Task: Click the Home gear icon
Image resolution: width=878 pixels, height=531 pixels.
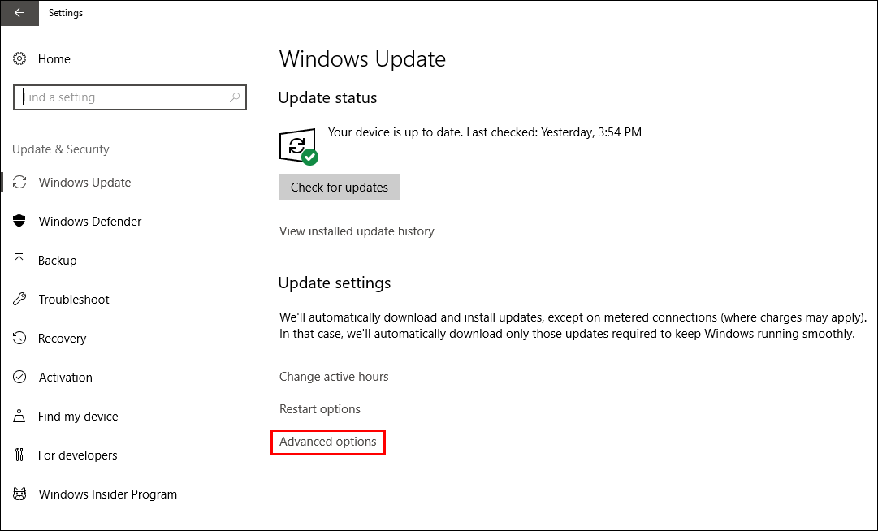Action: tap(19, 58)
